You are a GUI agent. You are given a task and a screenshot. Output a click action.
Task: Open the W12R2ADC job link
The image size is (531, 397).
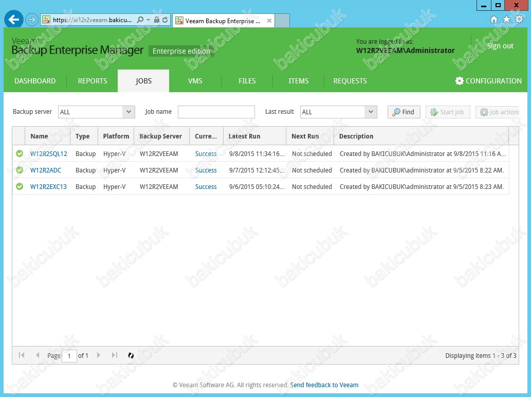(46, 170)
